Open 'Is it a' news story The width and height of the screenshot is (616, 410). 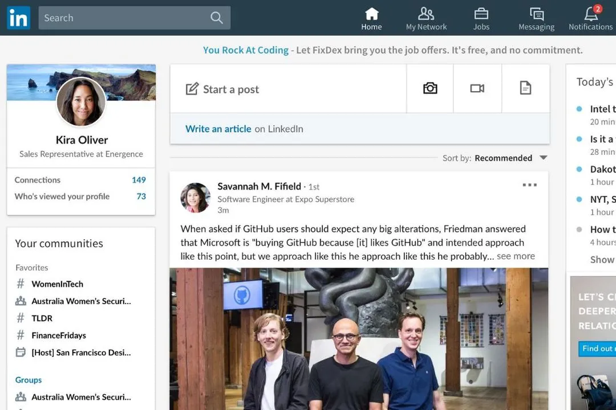(603, 140)
